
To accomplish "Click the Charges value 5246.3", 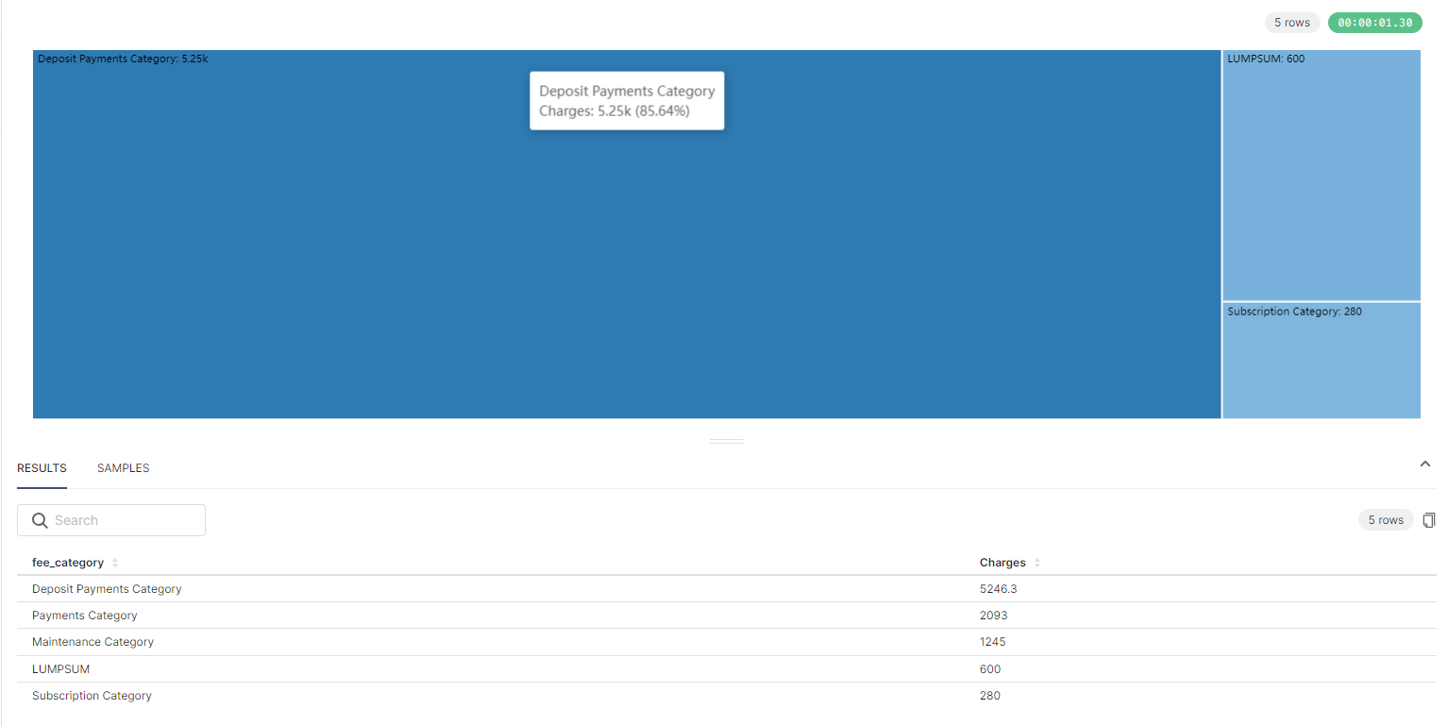I will (x=999, y=588).
